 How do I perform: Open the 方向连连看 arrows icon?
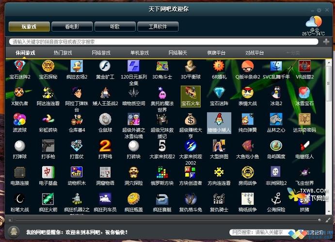pyautogui.click(x=219, y=172)
